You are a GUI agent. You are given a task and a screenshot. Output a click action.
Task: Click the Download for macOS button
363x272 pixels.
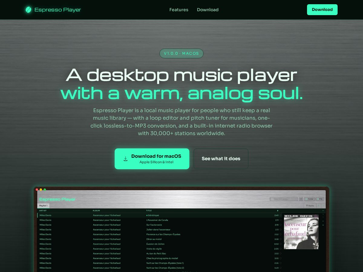pos(152,159)
